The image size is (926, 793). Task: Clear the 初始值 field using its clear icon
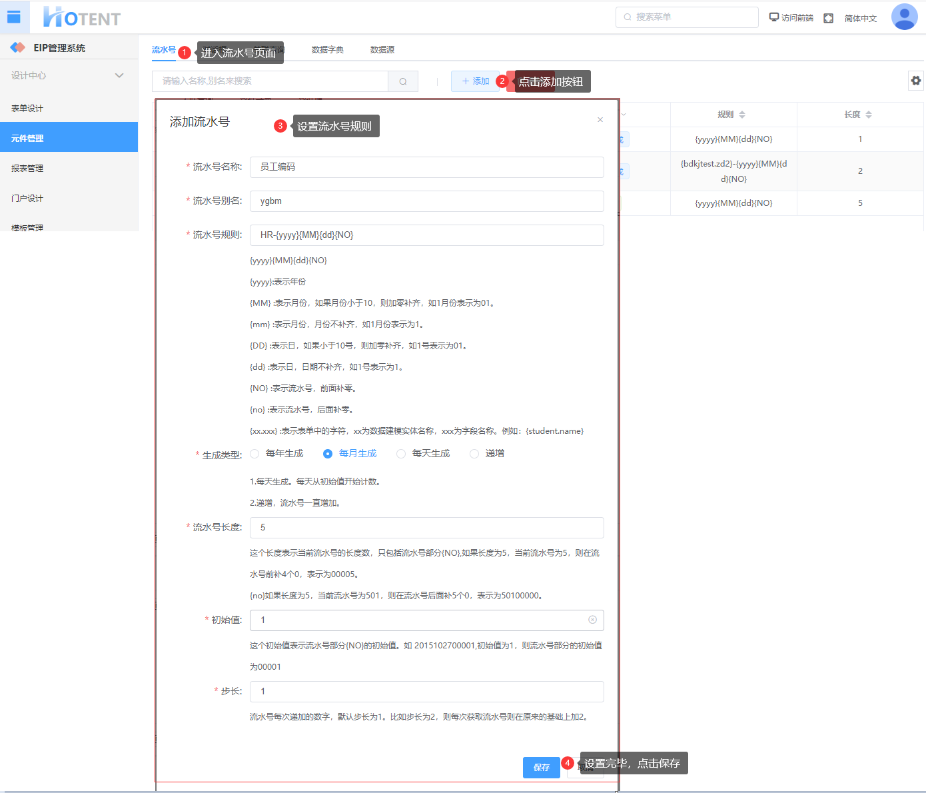(x=592, y=620)
